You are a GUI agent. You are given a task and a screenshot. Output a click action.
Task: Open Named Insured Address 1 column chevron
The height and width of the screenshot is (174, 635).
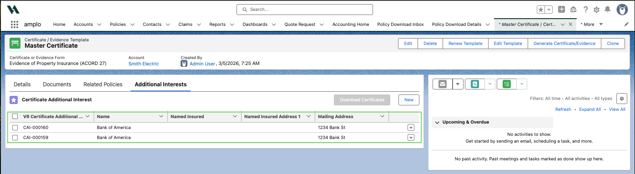(x=309, y=116)
